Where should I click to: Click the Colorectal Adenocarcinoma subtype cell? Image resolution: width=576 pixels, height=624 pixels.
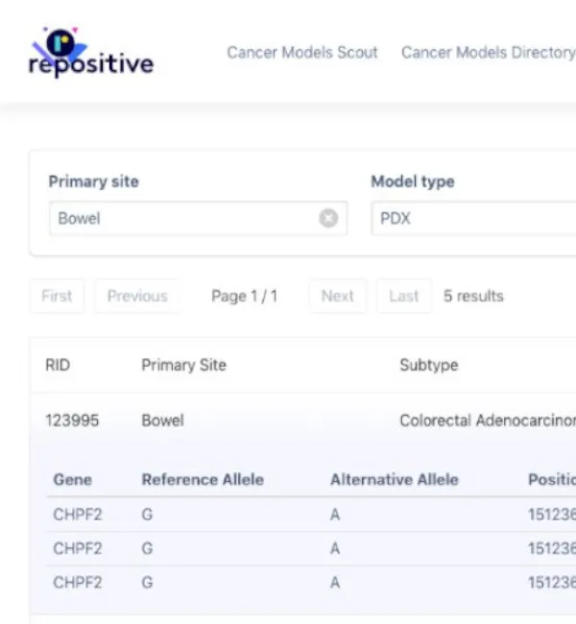click(487, 420)
